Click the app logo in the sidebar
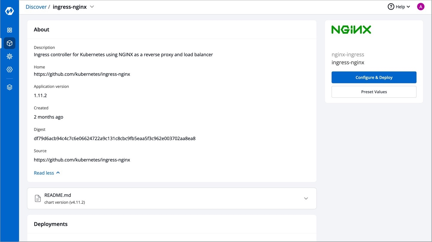The height and width of the screenshot is (242, 432). [x=10, y=11]
